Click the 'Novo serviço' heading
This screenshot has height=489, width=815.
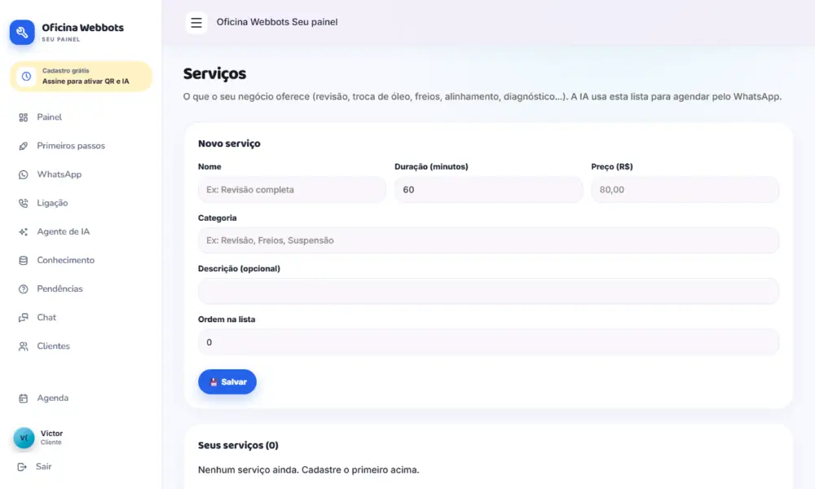pyautogui.click(x=229, y=143)
